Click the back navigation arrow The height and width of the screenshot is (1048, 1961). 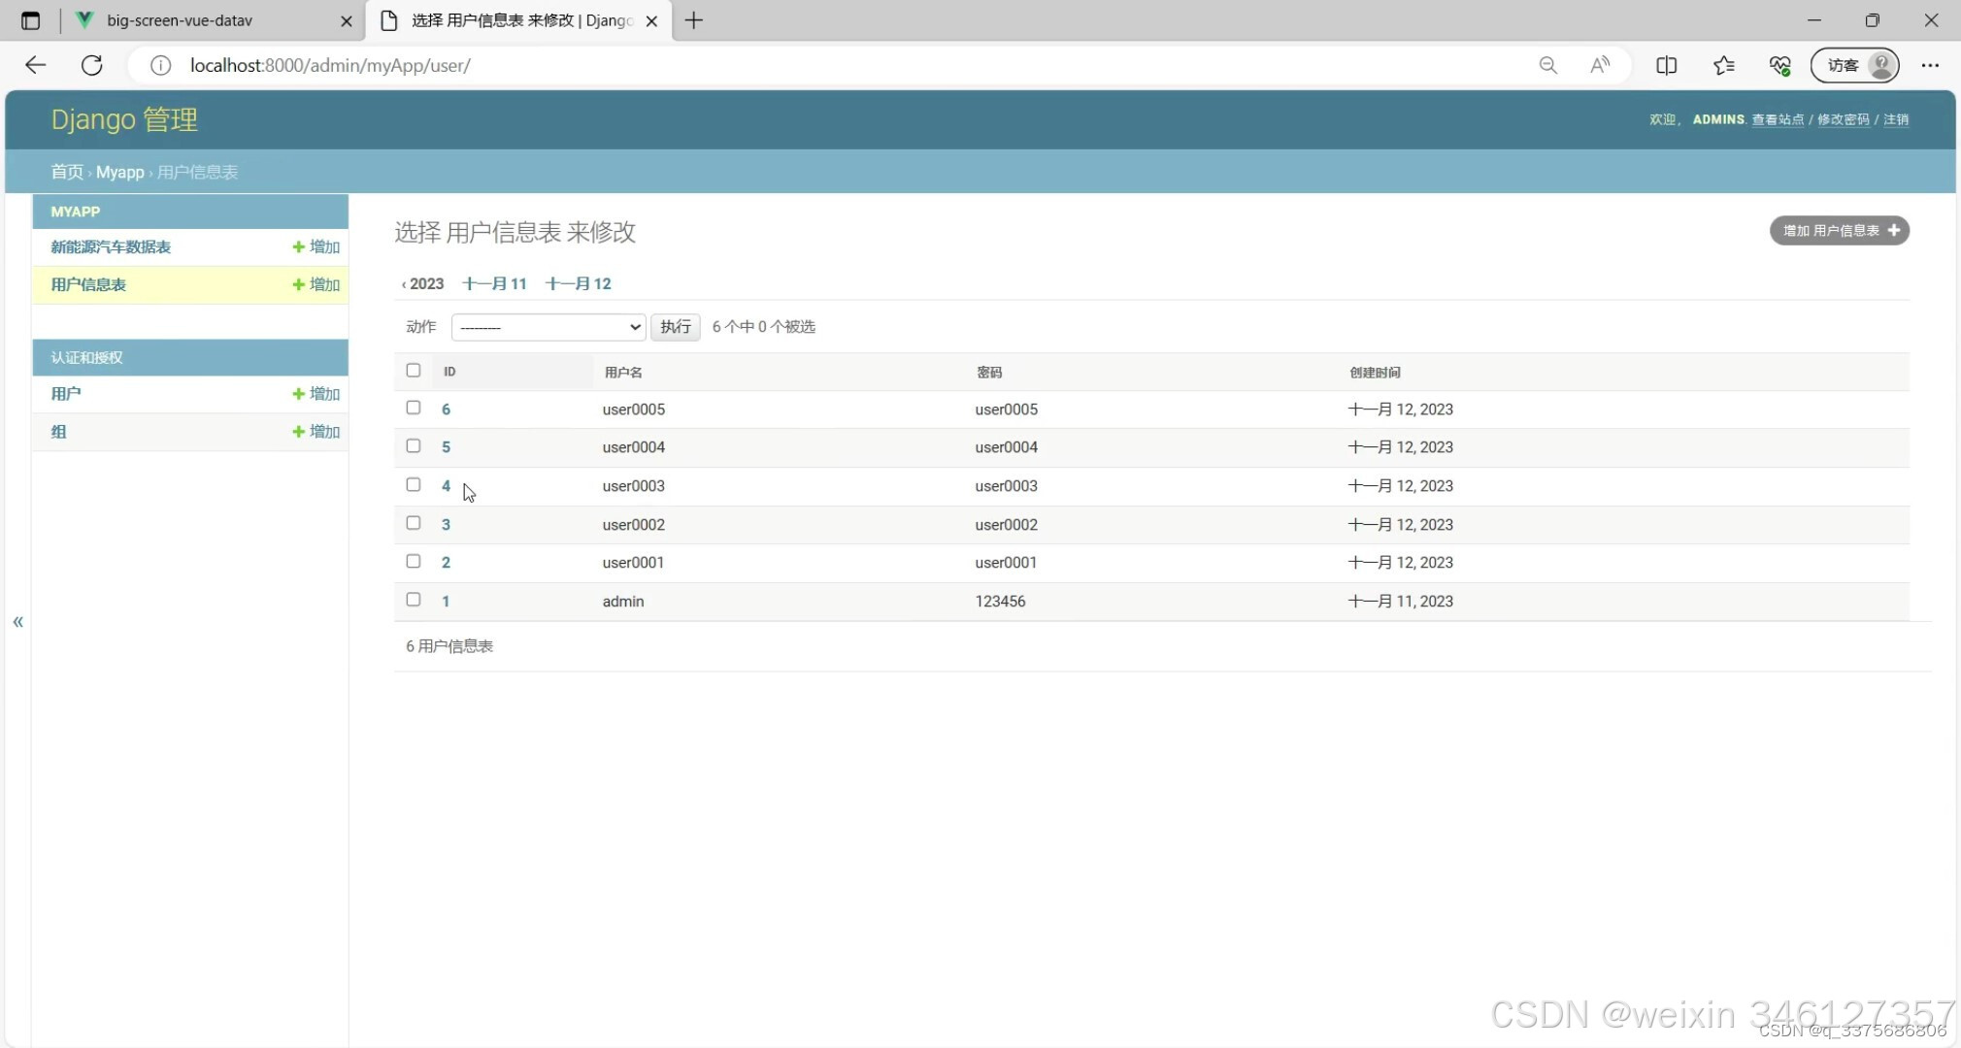36,65
